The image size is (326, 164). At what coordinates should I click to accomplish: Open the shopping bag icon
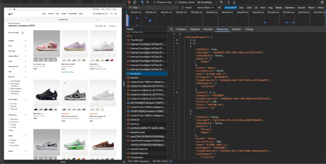[x=116, y=14]
